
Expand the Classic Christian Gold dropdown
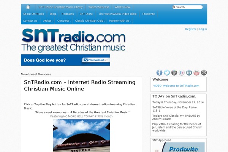click(x=90, y=21)
